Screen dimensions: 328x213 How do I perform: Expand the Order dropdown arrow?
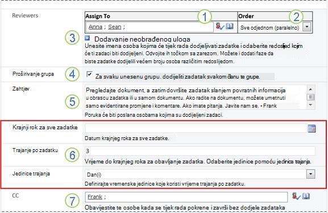coord(307,27)
